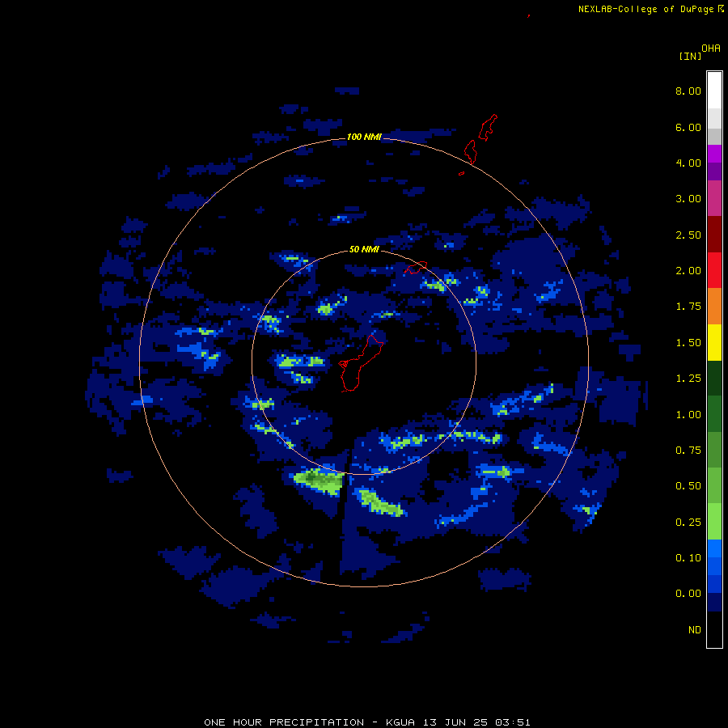The image size is (728, 728).
Task: Pick the bright red swatch beside 2.00
Action: tap(714, 270)
